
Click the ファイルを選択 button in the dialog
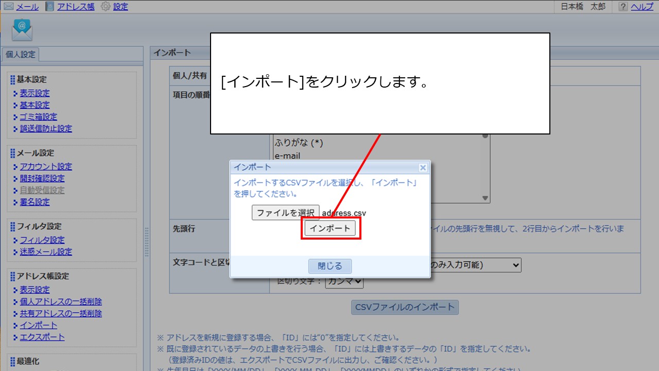tap(286, 213)
